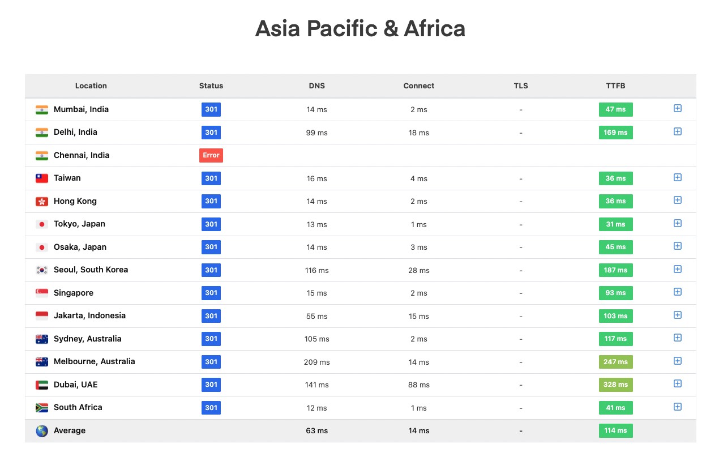Expand details for Mumbai, India row

(x=677, y=108)
